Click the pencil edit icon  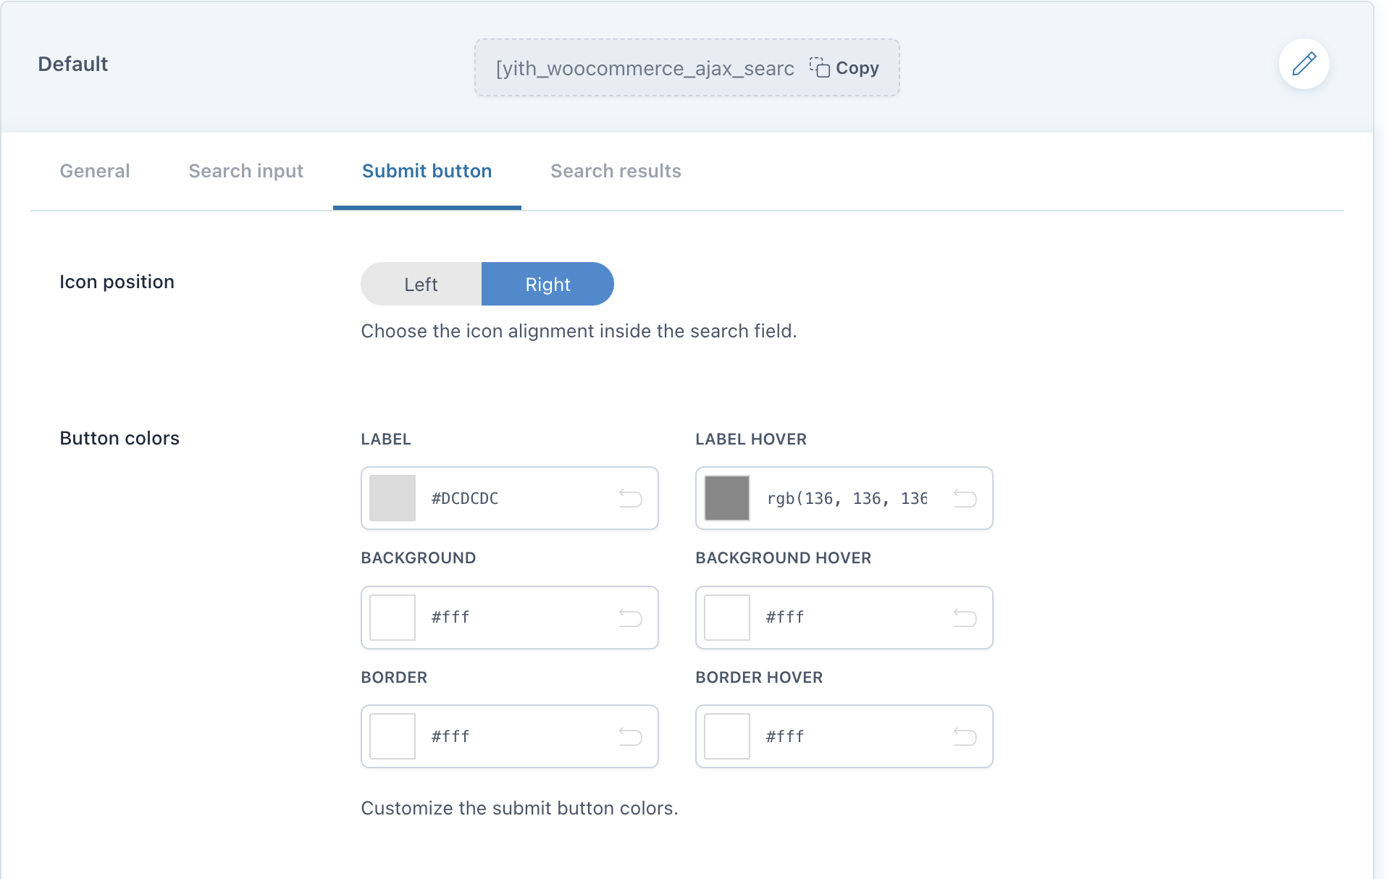point(1304,64)
